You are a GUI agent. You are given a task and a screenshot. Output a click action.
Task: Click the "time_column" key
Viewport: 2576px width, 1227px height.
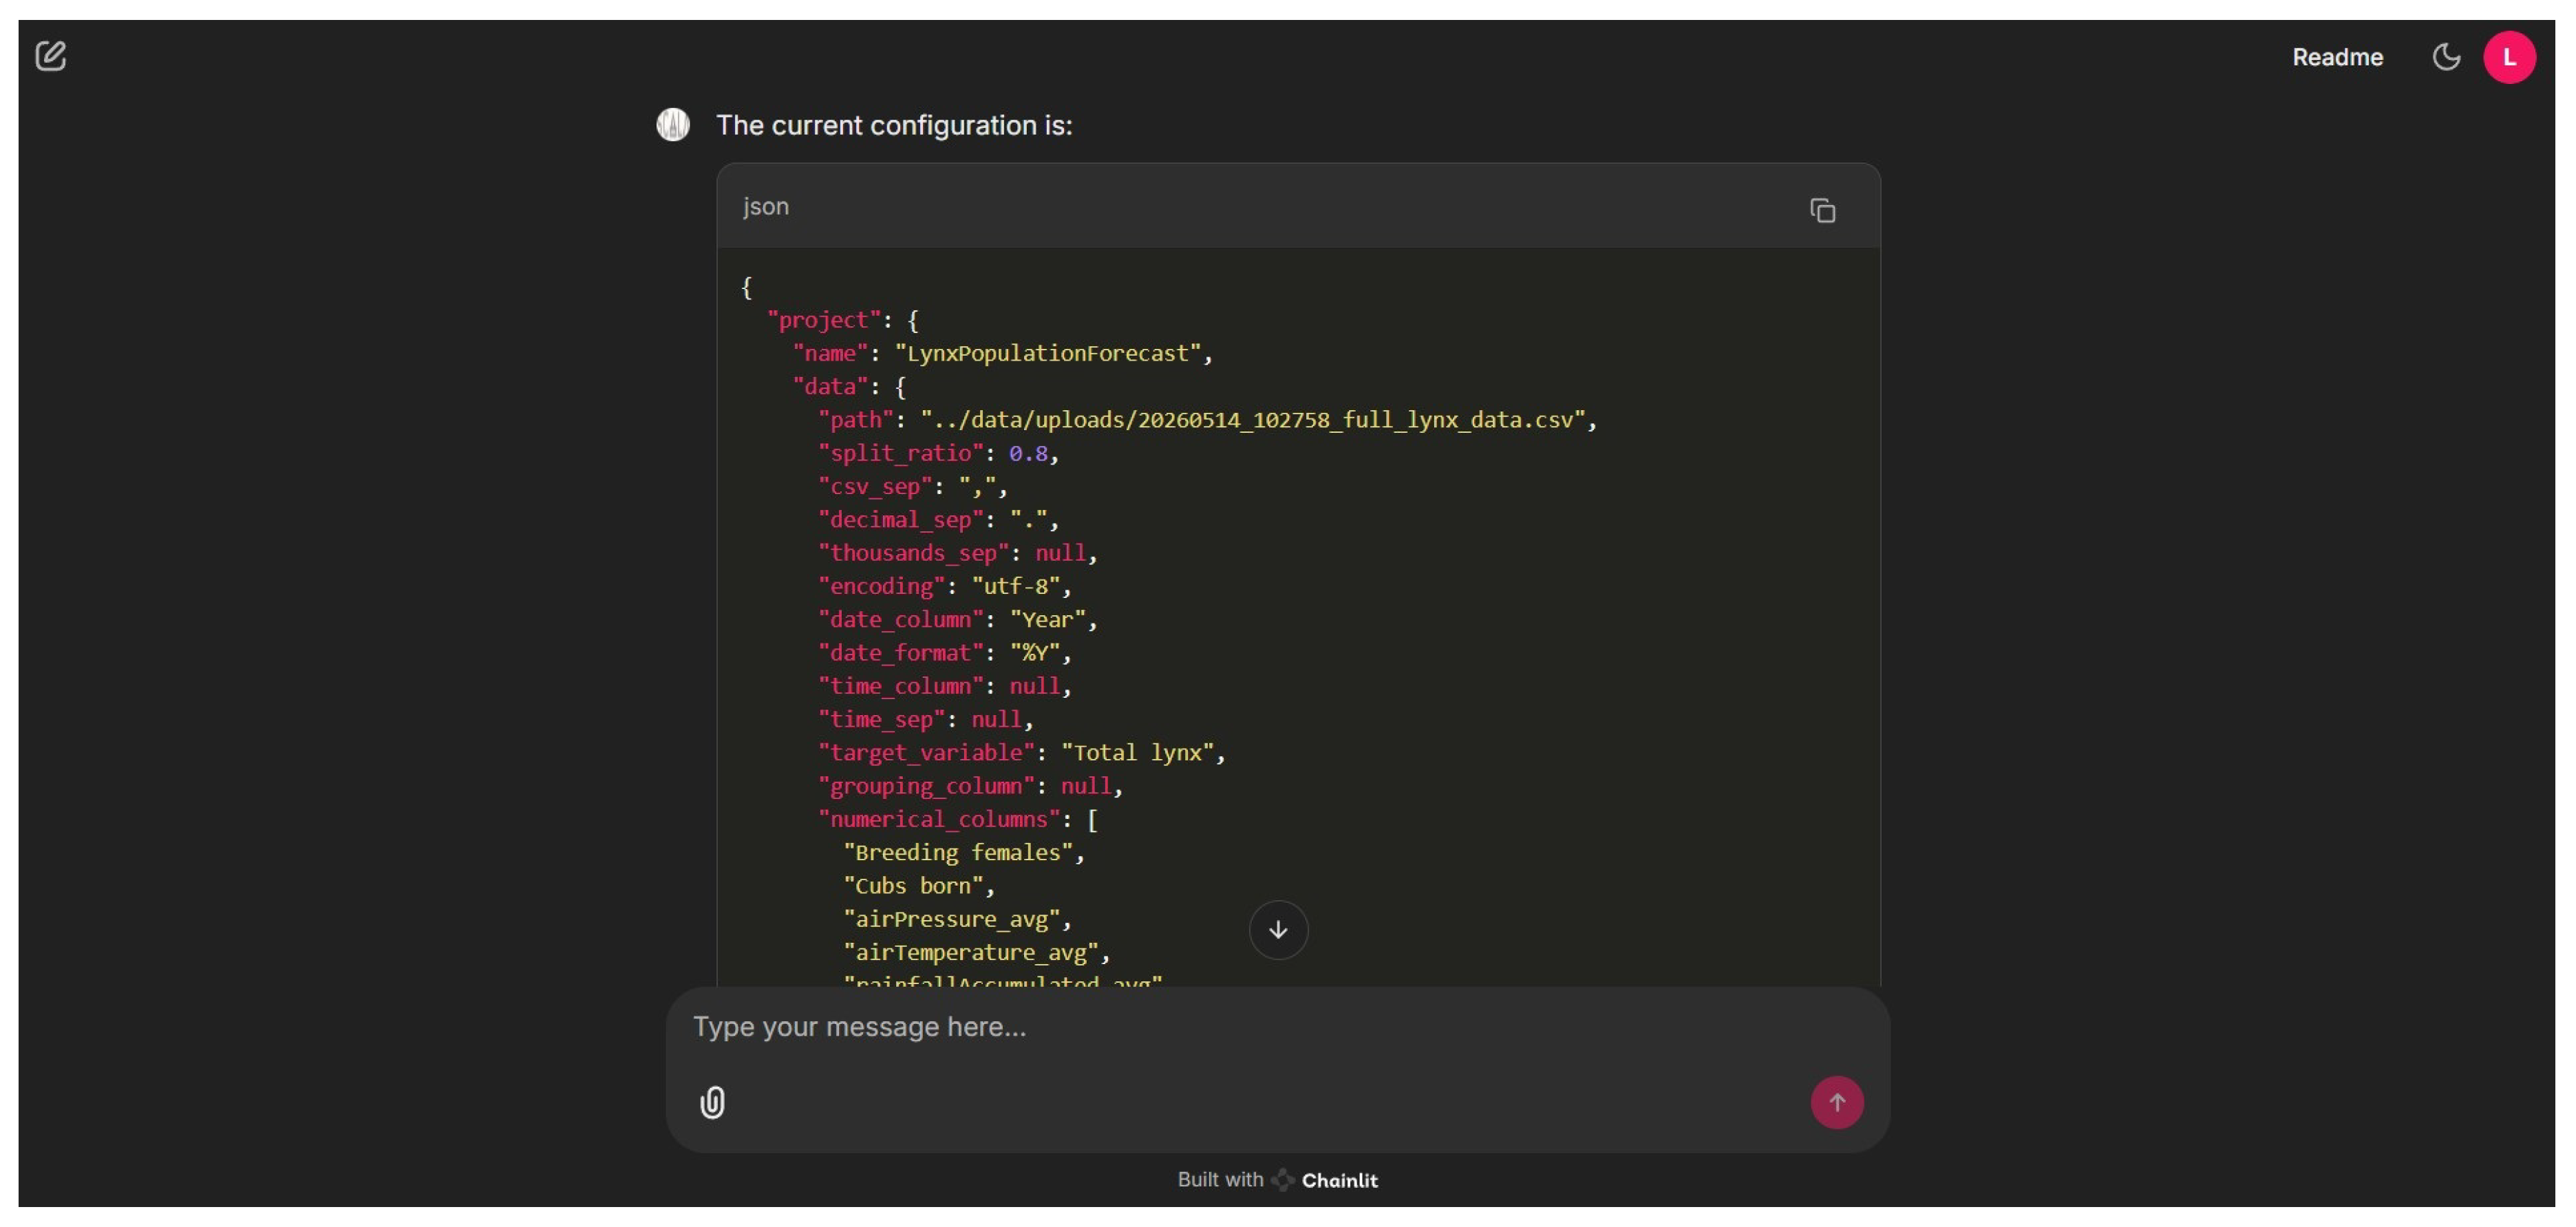pyautogui.click(x=900, y=686)
